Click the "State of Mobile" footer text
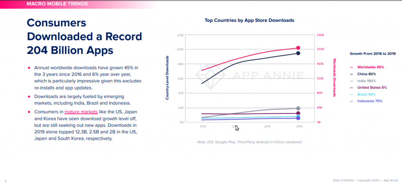 click(344, 180)
